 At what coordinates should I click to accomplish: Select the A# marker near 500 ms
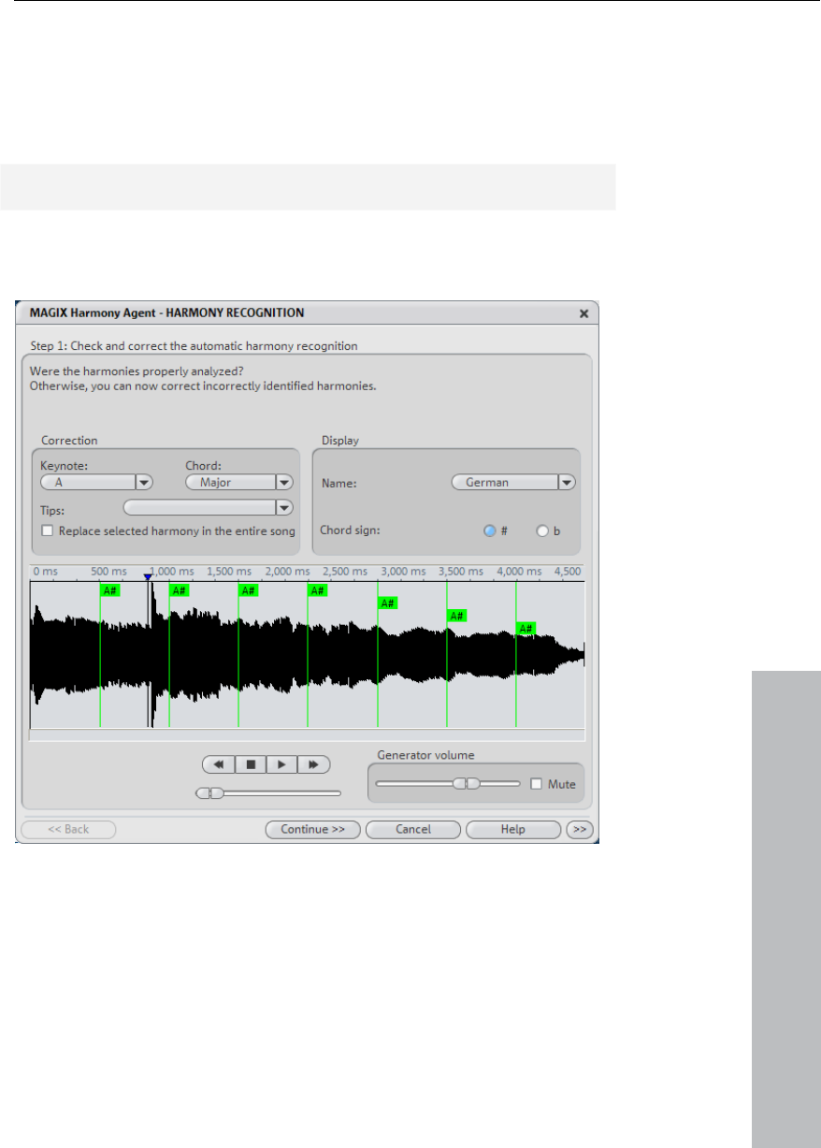pyautogui.click(x=110, y=589)
